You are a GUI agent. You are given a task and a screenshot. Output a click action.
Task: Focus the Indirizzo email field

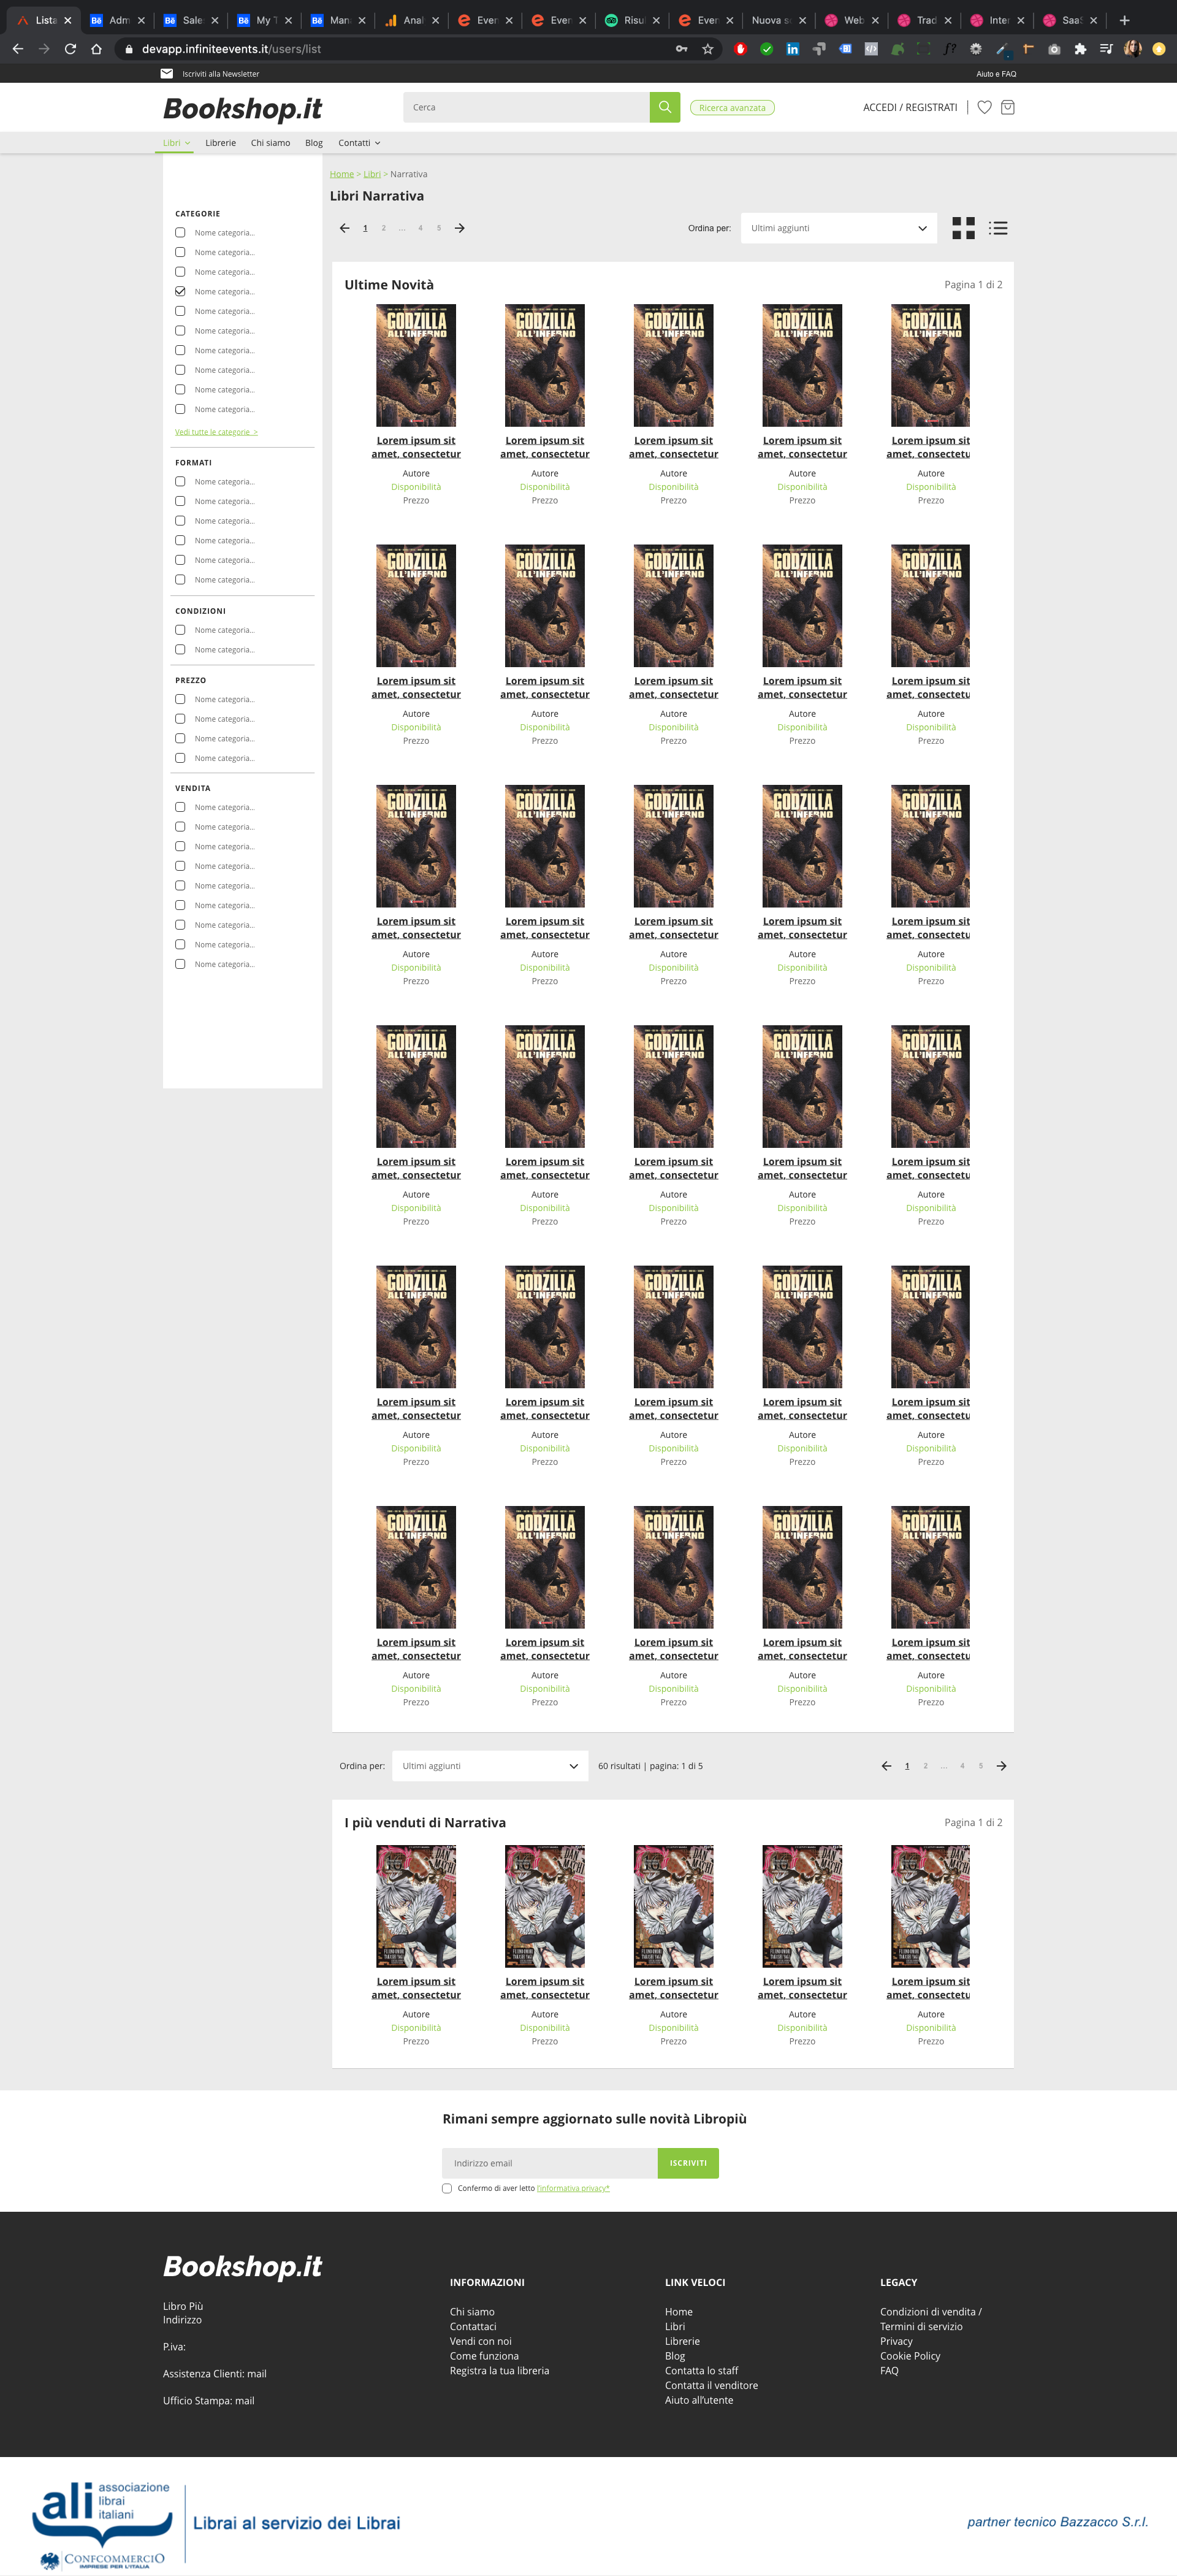point(550,2163)
